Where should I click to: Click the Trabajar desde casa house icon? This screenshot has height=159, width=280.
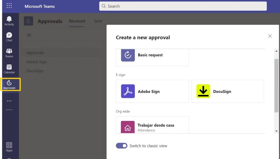click(128, 127)
